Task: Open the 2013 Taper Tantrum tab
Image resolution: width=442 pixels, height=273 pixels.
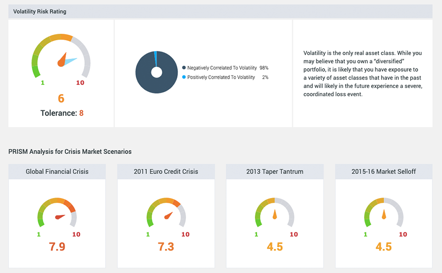Action: 274,171
